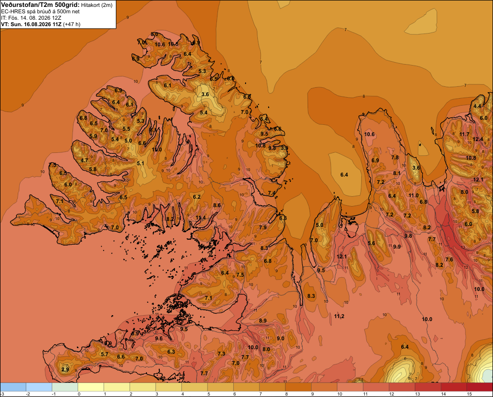Click the pale yellow 0 to 1 legend swatch

point(91,387)
